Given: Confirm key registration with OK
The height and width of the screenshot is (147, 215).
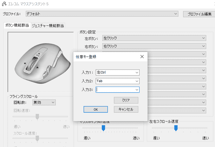Looking at the screenshot, I should 95,109.
